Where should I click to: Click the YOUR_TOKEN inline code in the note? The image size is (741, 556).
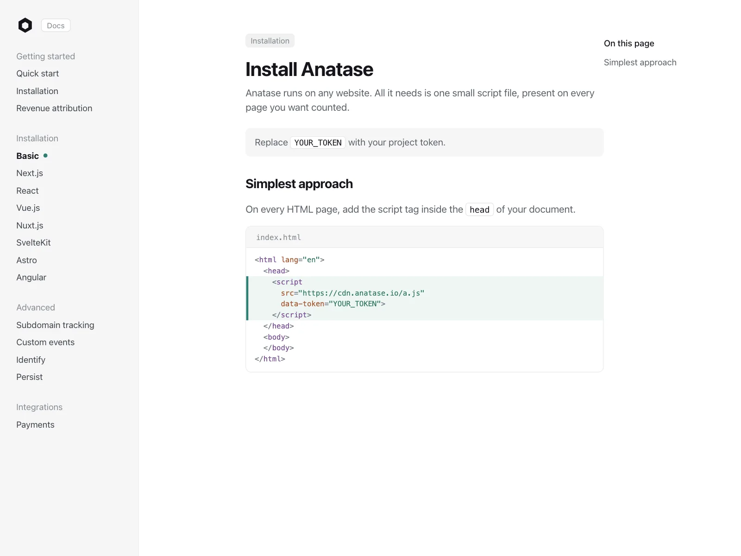(318, 143)
